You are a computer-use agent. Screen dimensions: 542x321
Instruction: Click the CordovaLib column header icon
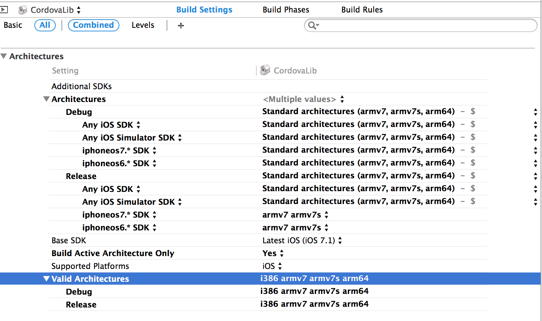[265, 70]
